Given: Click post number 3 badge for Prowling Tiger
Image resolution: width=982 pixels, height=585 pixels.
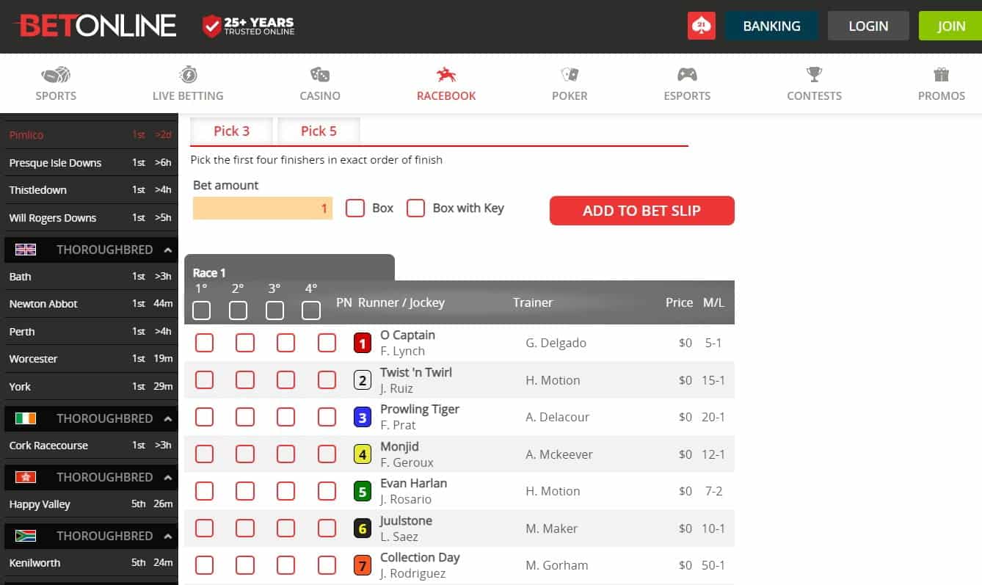Looking at the screenshot, I should [363, 417].
